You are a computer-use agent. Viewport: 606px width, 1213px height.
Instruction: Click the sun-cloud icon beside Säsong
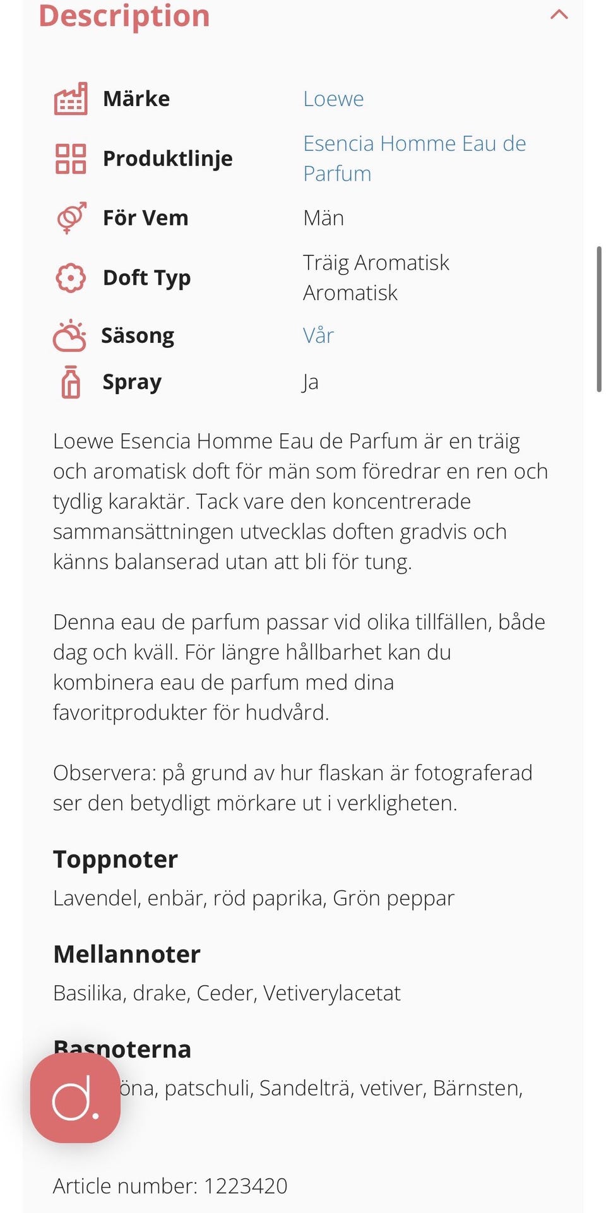coord(69,335)
